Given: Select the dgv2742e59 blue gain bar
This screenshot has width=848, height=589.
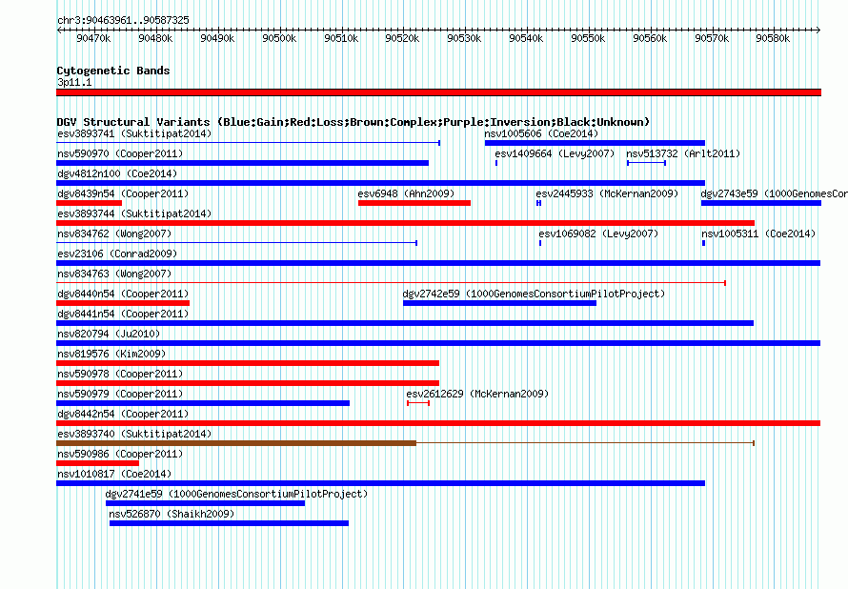Looking at the screenshot, I should coord(499,303).
